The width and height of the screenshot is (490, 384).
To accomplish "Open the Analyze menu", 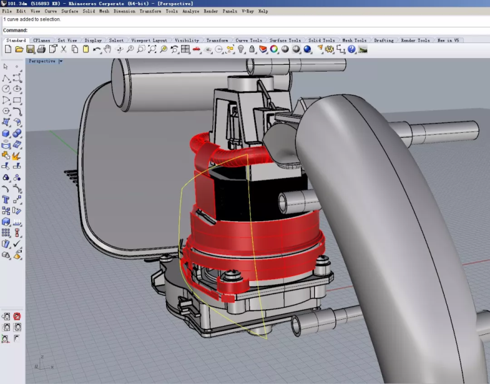I will [x=191, y=11].
